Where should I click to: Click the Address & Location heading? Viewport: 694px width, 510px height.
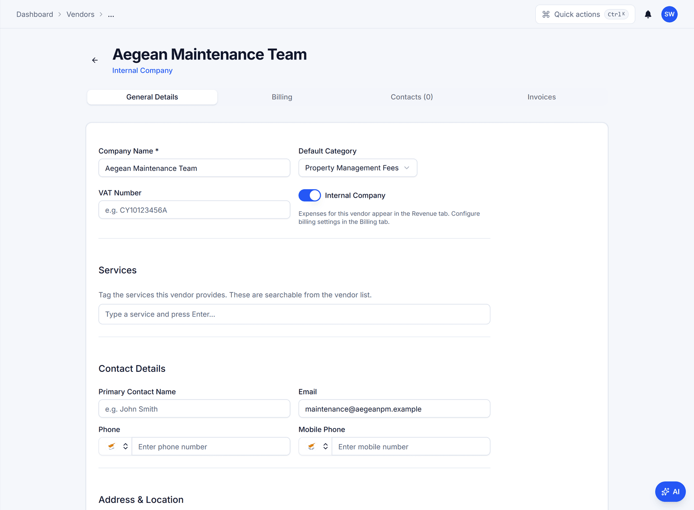pyautogui.click(x=141, y=500)
